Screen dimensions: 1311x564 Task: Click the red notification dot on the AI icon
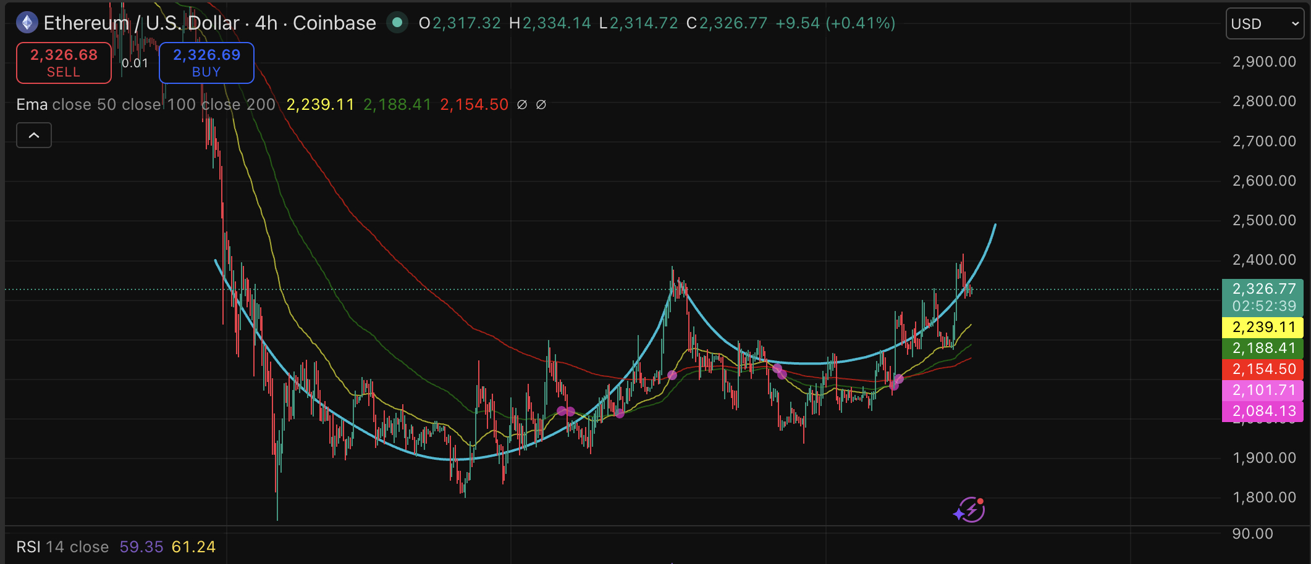point(980,500)
